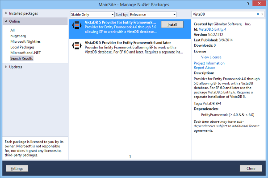This screenshot has width=268, height=178.
Task: Open the Sort by Relevance dropdown
Action: tap(153, 15)
